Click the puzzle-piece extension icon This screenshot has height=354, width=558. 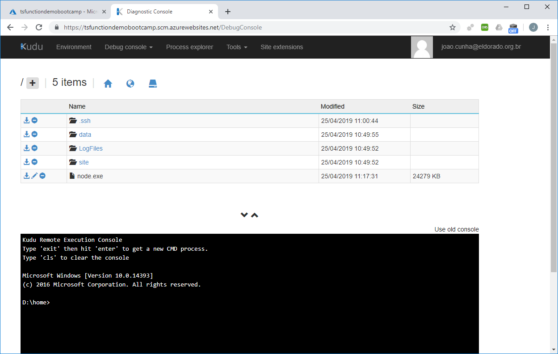click(x=470, y=27)
